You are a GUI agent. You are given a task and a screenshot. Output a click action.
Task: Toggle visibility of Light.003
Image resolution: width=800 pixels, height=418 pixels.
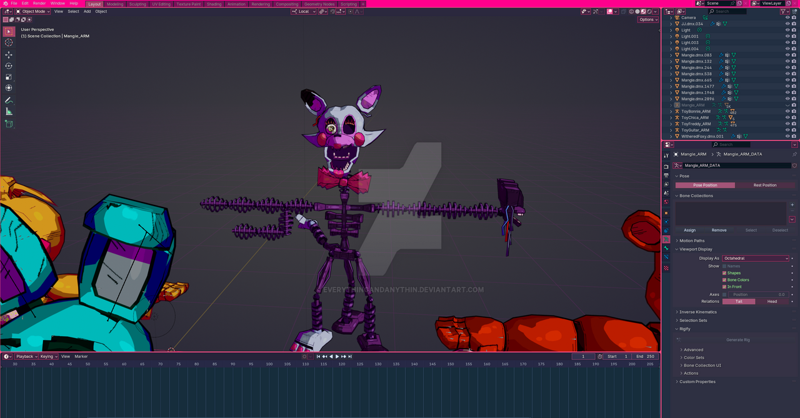click(x=787, y=42)
